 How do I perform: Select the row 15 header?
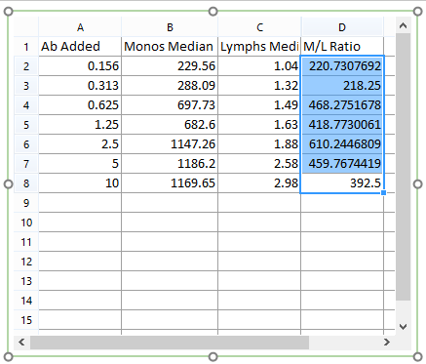26,320
